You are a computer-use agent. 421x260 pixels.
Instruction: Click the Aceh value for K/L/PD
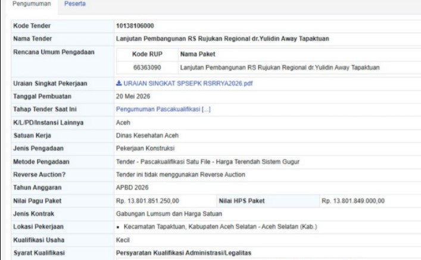pos(123,123)
